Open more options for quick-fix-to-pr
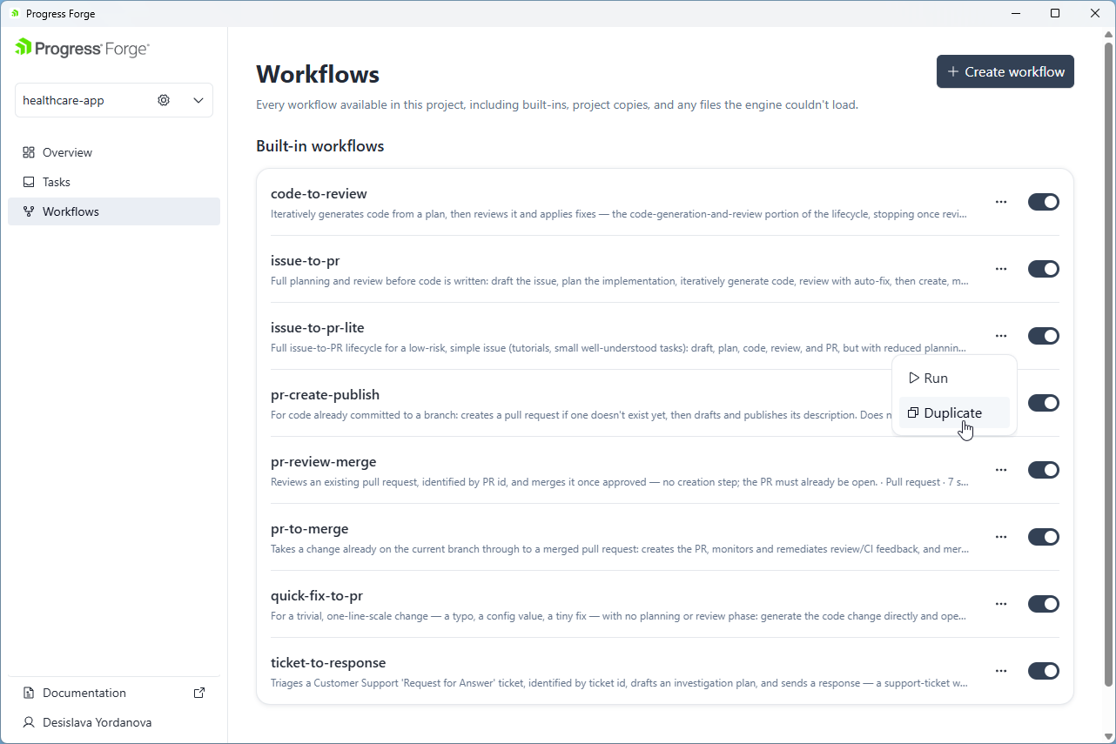The height and width of the screenshot is (744, 1116). point(1001,604)
